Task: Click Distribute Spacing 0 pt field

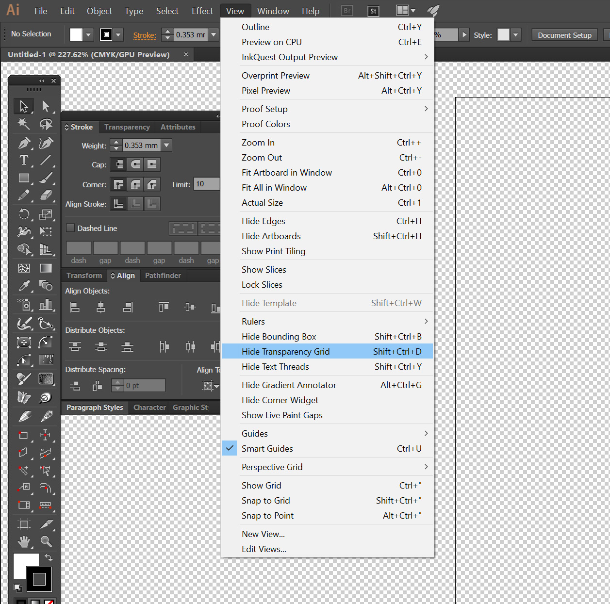Action: click(x=145, y=385)
